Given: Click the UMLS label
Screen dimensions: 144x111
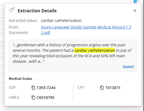Looking at the screenshot, I should (x=14, y=97).
